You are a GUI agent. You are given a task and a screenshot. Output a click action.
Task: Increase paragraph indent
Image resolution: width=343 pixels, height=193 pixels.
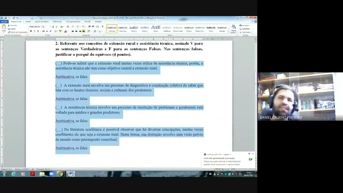[x=93, y=27]
